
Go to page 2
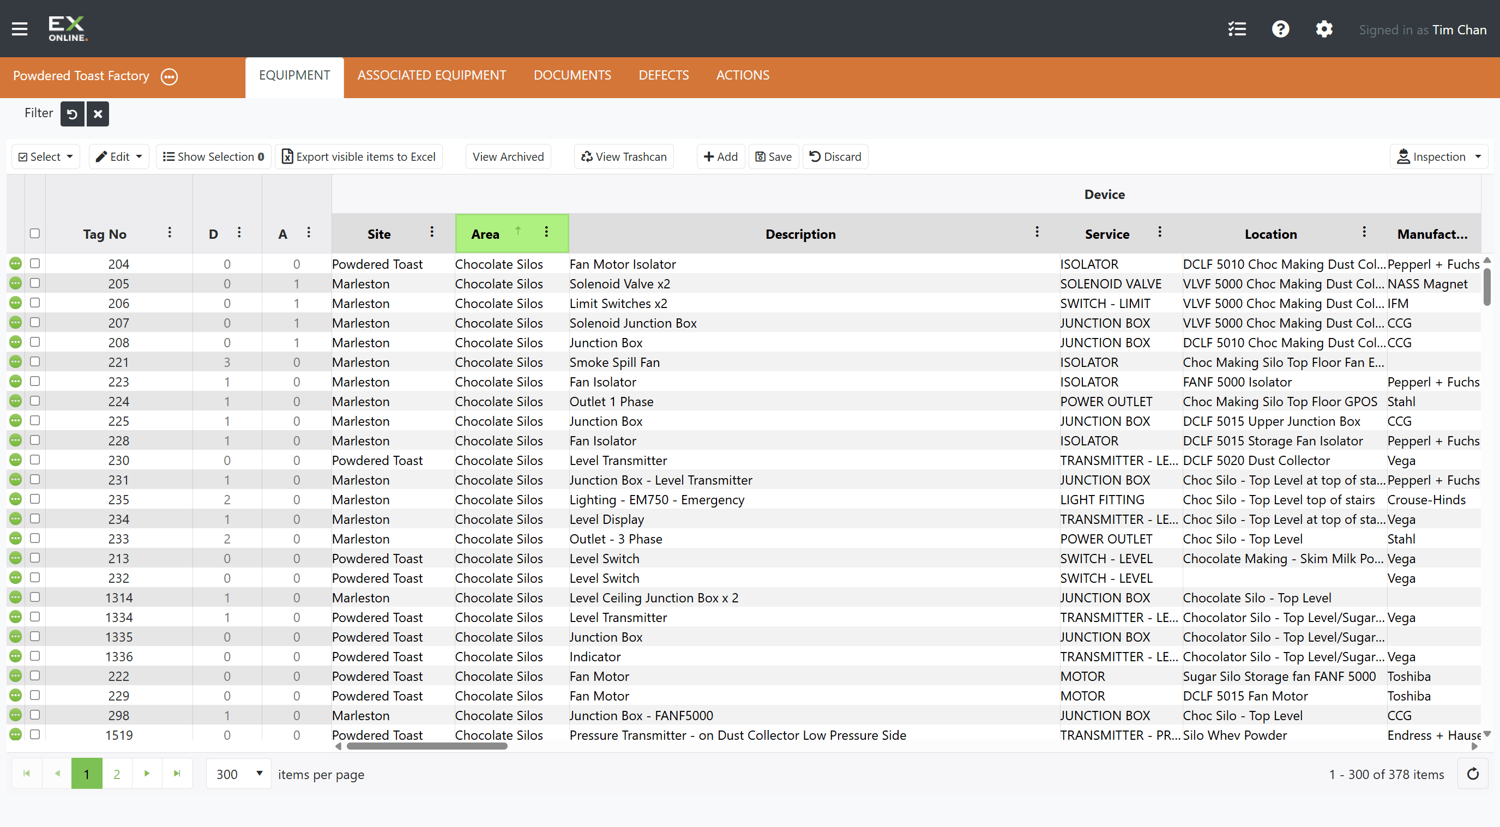click(x=117, y=774)
